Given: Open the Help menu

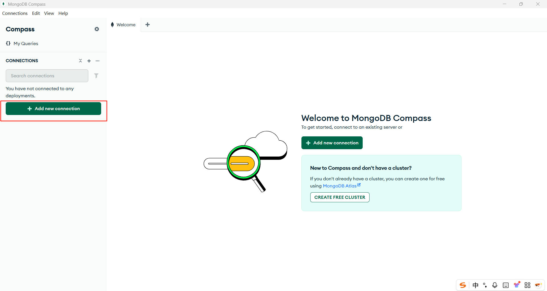Looking at the screenshot, I should (x=63, y=13).
